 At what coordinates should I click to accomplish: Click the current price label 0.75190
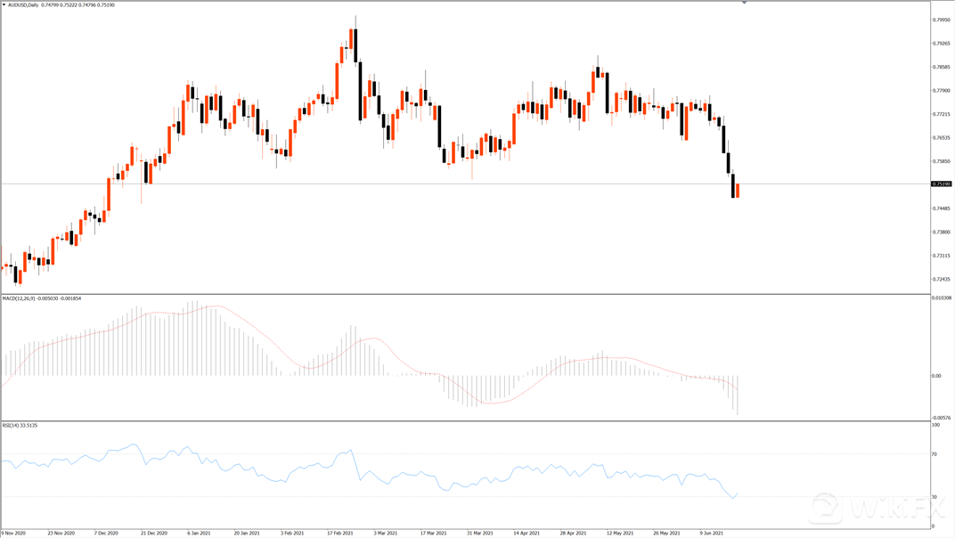941,184
